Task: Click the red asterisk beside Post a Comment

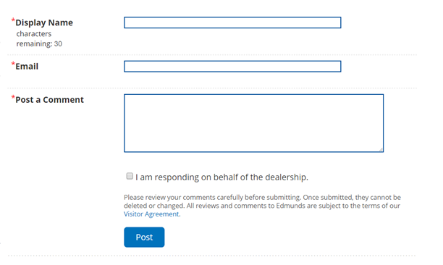Action: click(x=13, y=97)
